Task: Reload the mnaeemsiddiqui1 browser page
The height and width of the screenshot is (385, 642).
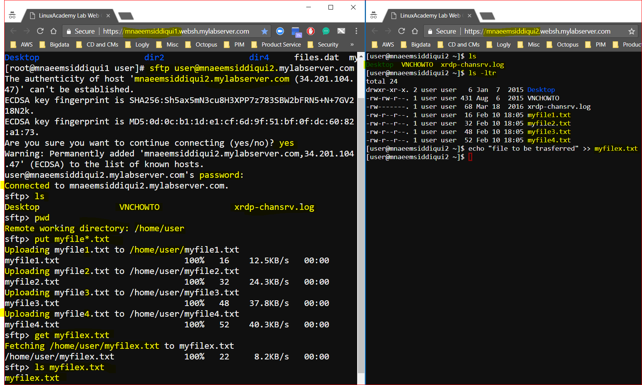Action: coord(40,31)
